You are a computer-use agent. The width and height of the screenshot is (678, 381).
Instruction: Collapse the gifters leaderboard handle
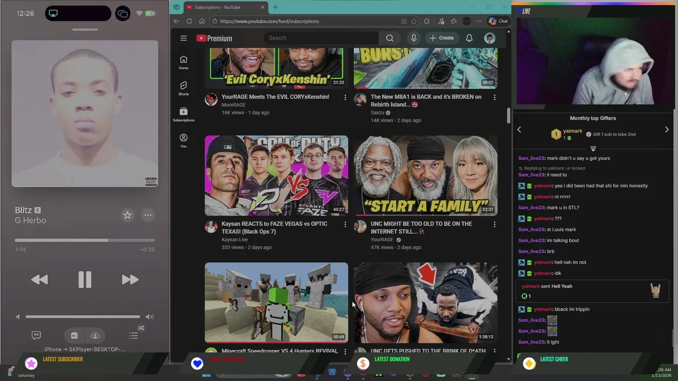click(x=593, y=149)
